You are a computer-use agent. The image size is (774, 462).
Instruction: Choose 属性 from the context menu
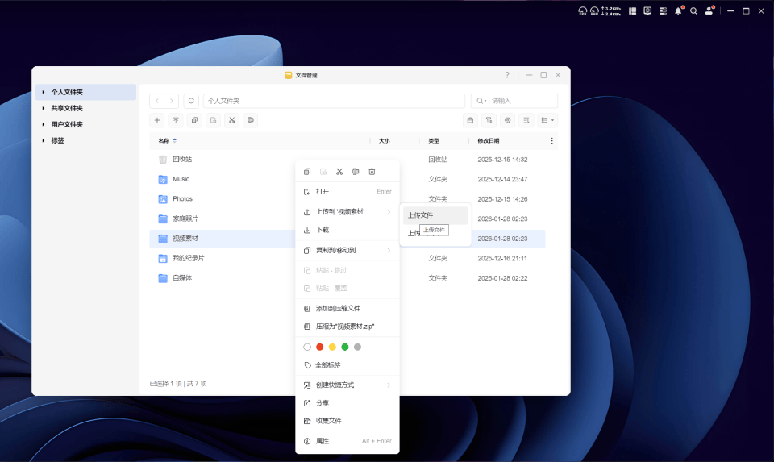322,441
